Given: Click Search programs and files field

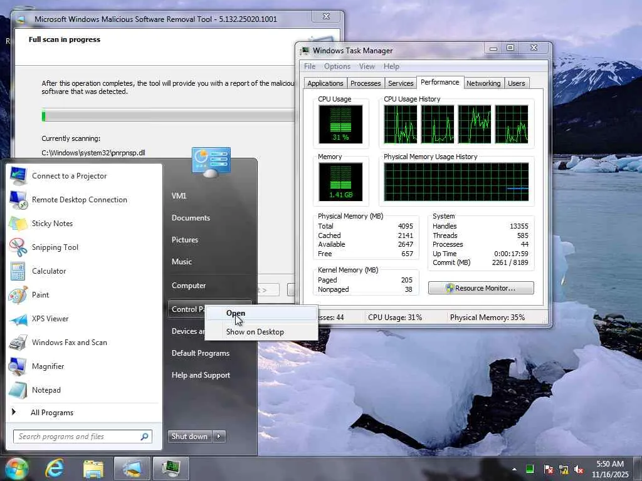Looking at the screenshot, I should click(x=82, y=437).
